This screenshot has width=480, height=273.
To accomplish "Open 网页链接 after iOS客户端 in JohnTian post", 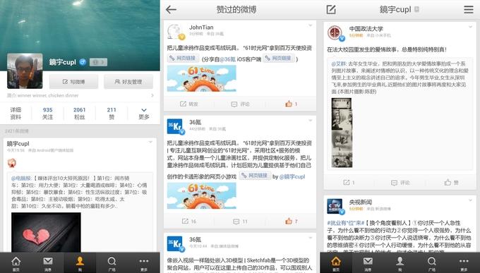I will [x=279, y=58].
